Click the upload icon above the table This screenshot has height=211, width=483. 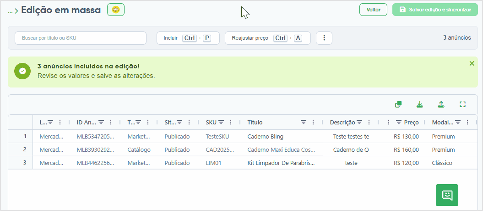pyautogui.click(x=441, y=104)
